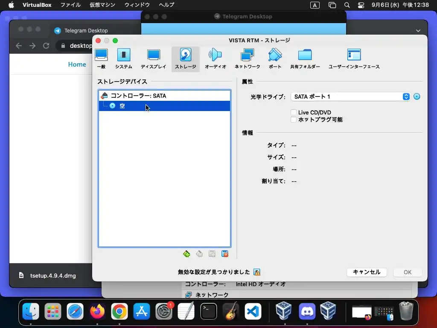Open Firefox from the Dock

pyautogui.click(x=97, y=311)
